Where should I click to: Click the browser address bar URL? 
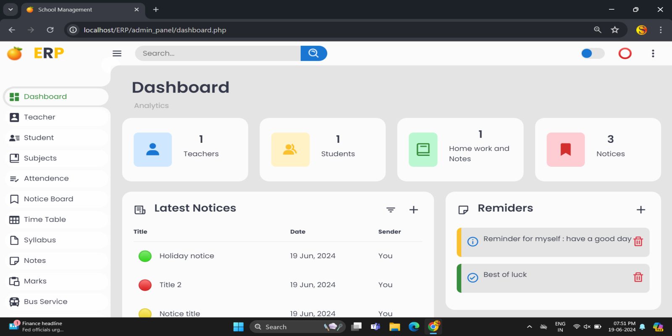pyautogui.click(x=155, y=30)
